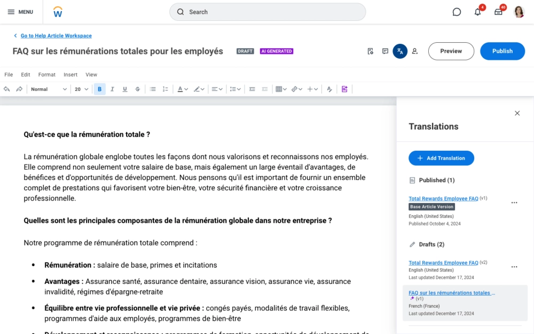This screenshot has height=334, width=534.
Task: Click the undo arrow in toolbar
Action: [x=7, y=89]
